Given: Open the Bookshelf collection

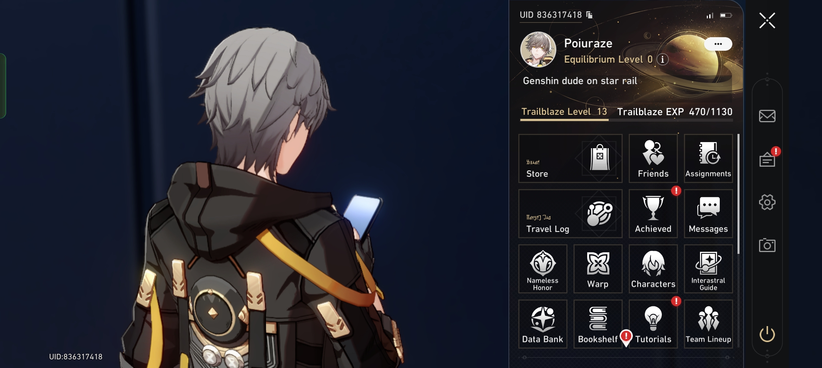Looking at the screenshot, I should pyautogui.click(x=598, y=324).
